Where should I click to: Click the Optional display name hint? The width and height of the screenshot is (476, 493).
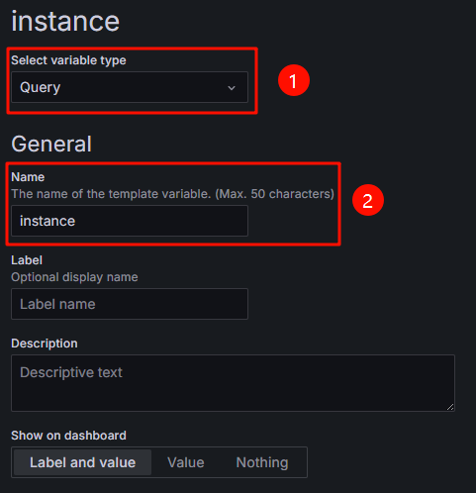(x=74, y=277)
